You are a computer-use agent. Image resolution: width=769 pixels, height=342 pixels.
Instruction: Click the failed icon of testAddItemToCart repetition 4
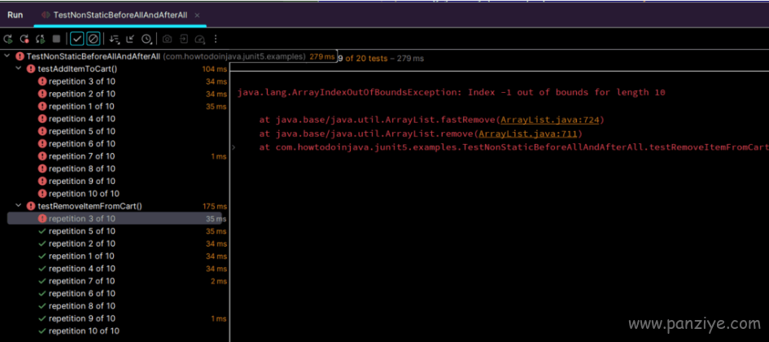(x=42, y=119)
